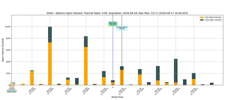
Task: Click the 505.00 strike tick label
Action: (68, 90)
